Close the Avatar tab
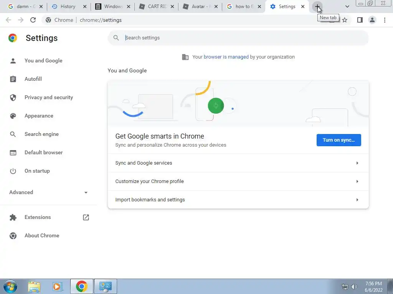This screenshot has width=393, height=294. click(216, 7)
